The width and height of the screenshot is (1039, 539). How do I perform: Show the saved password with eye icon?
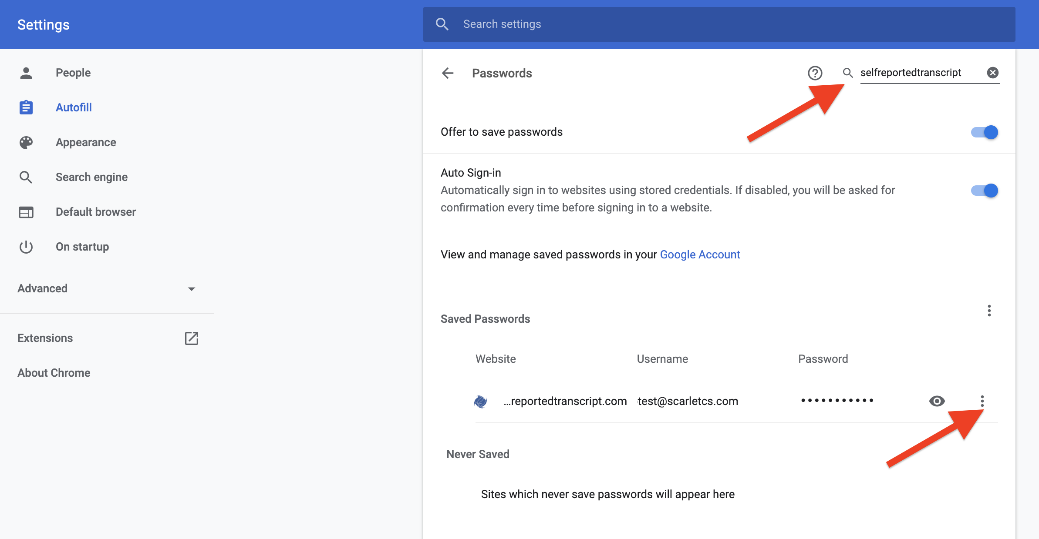point(937,401)
